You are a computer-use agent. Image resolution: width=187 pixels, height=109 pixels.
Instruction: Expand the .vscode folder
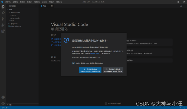pyautogui.click(x=9, y=15)
